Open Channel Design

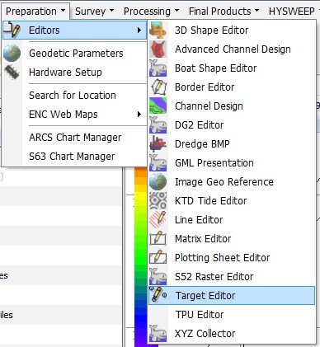click(x=209, y=106)
